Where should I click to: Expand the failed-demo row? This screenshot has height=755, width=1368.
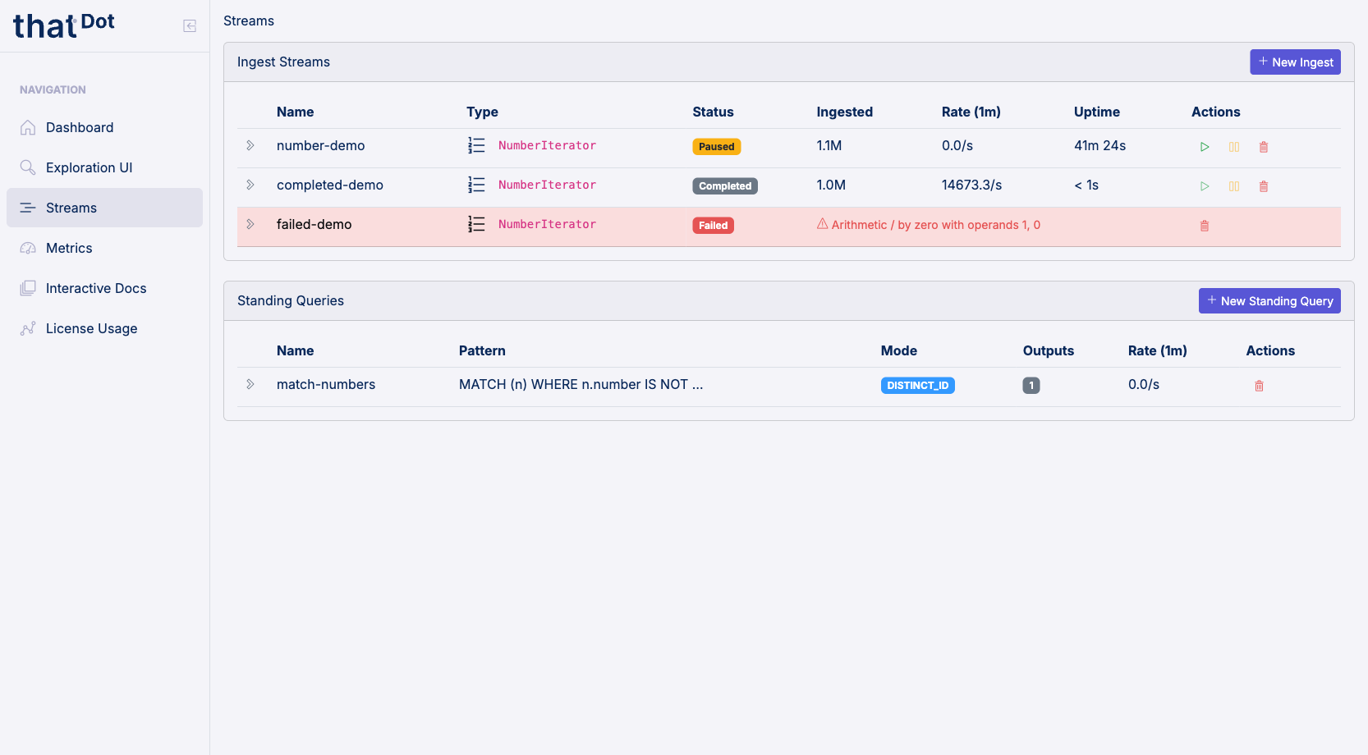click(x=250, y=224)
